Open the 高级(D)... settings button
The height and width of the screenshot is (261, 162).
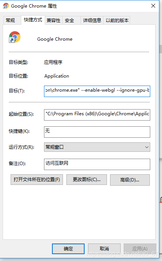(x=130, y=180)
